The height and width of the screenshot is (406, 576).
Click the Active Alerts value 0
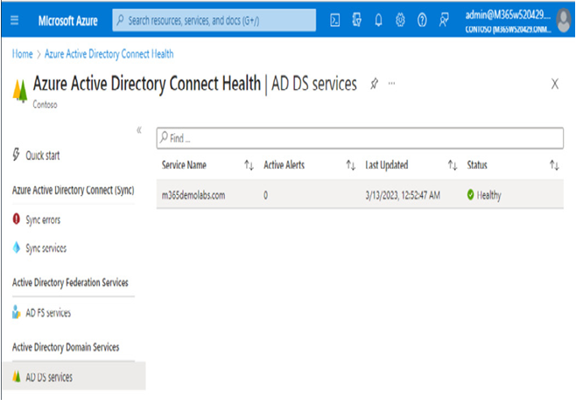[x=265, y=195]
